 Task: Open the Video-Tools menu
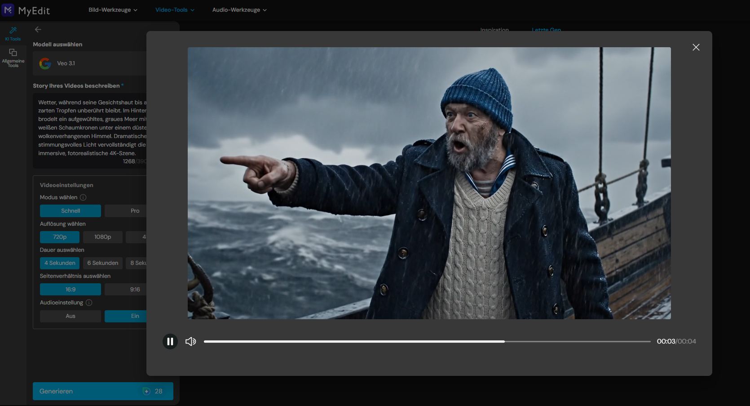tap(175, 10)
